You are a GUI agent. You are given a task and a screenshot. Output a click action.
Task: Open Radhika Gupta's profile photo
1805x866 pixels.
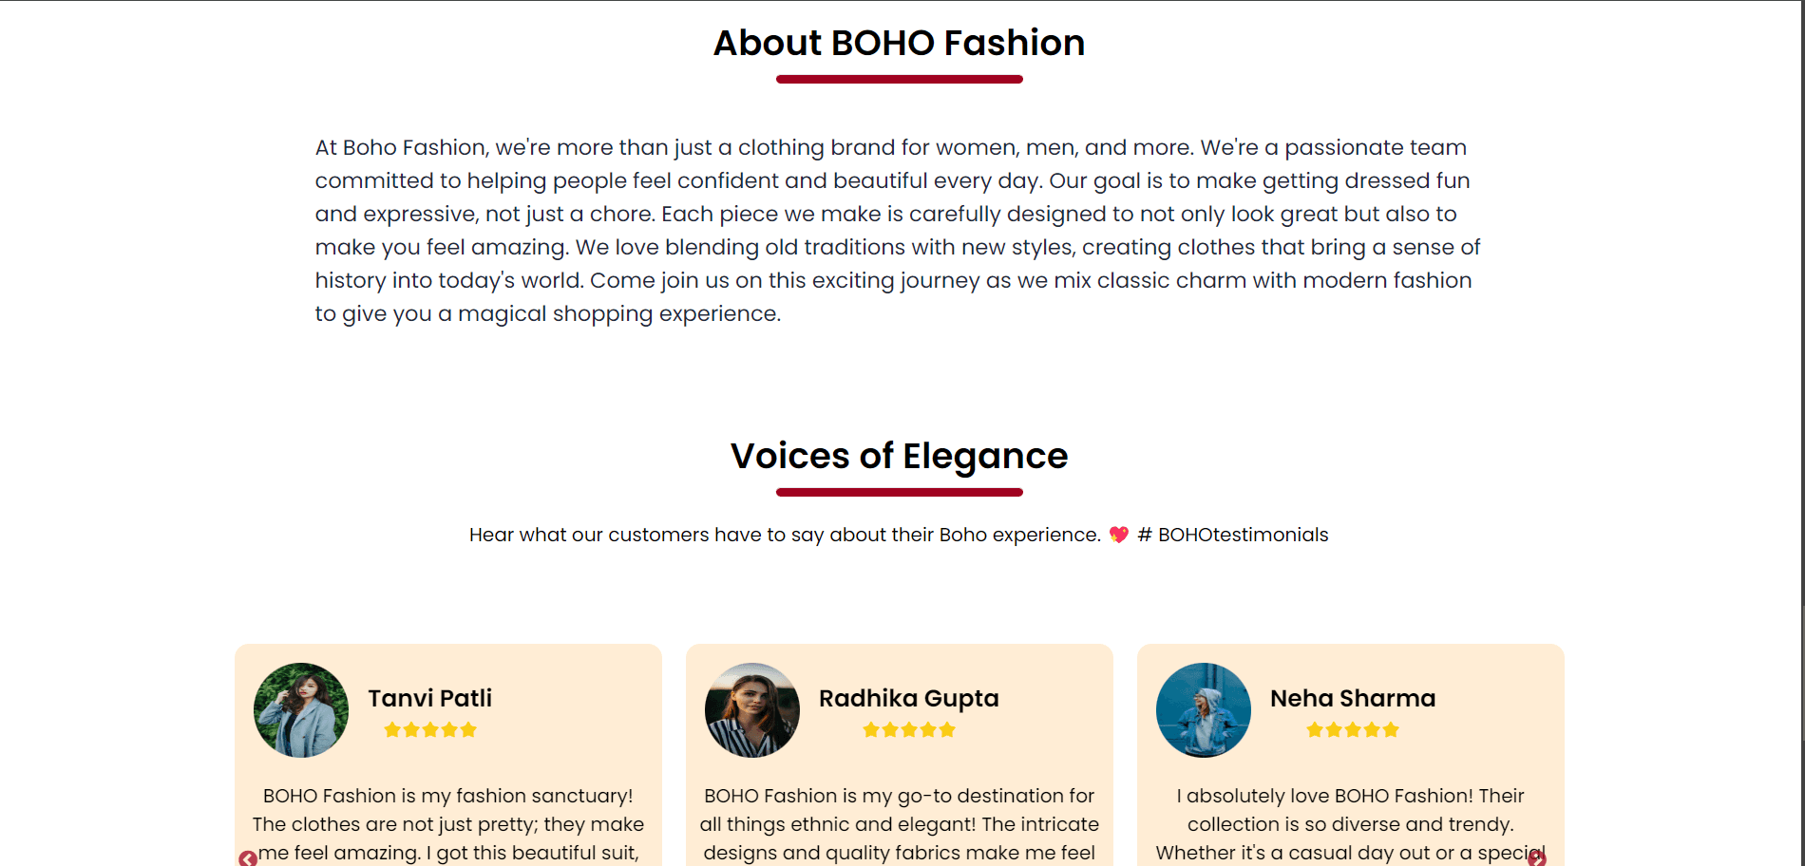tap(752, 710)
